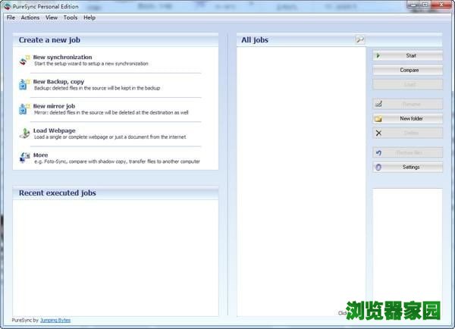The image size is (455, 329).
Task: Click the More job types icon
Action: pyautogui.click(x=24, y=158)
